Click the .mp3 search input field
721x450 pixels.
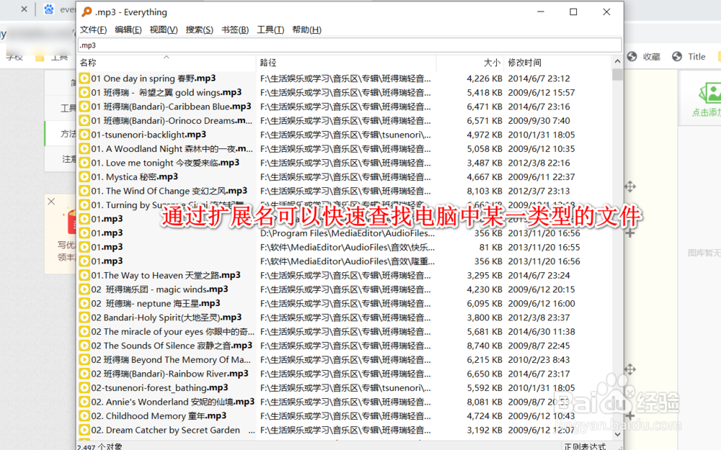click(350, 45)
